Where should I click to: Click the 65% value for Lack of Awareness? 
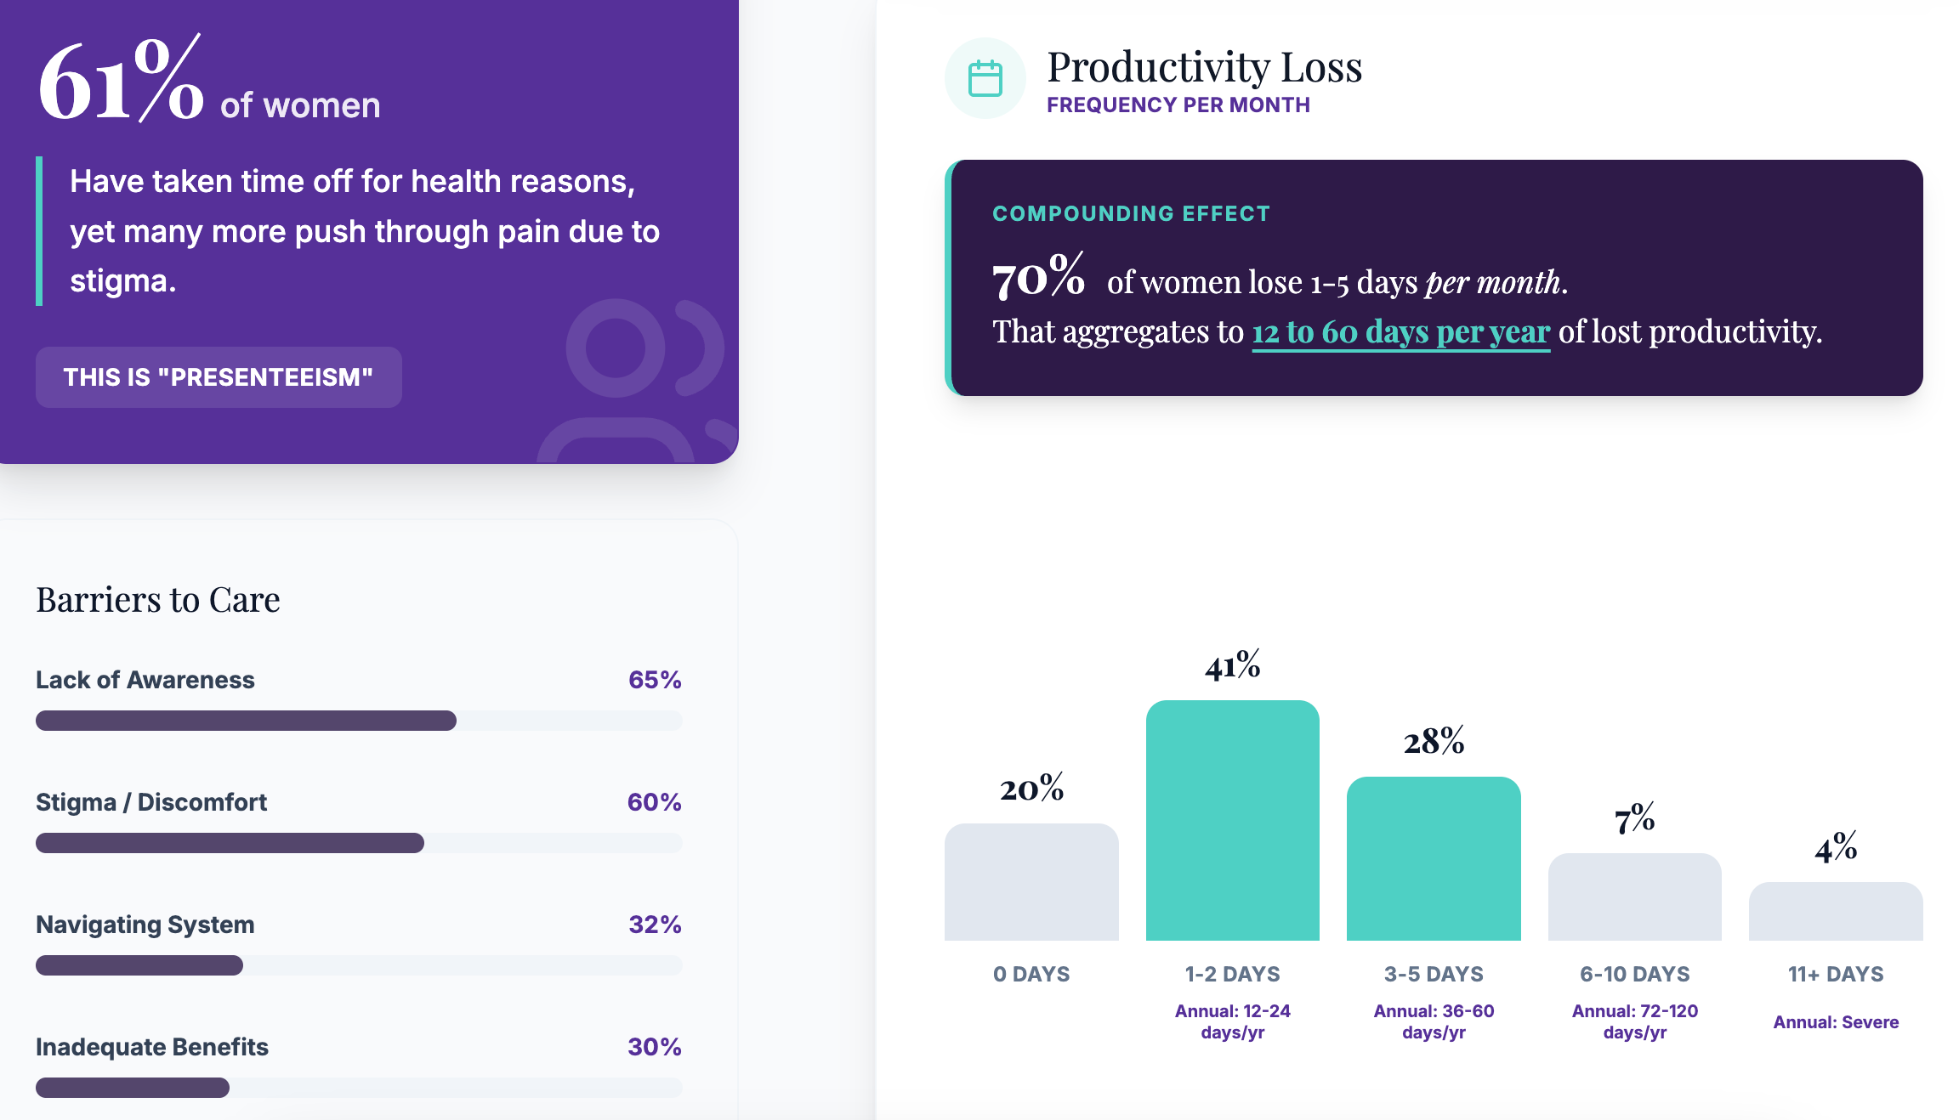click(x=655, y=680)
